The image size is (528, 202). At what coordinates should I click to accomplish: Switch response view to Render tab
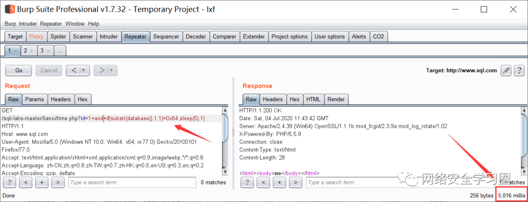click(336, 99)
